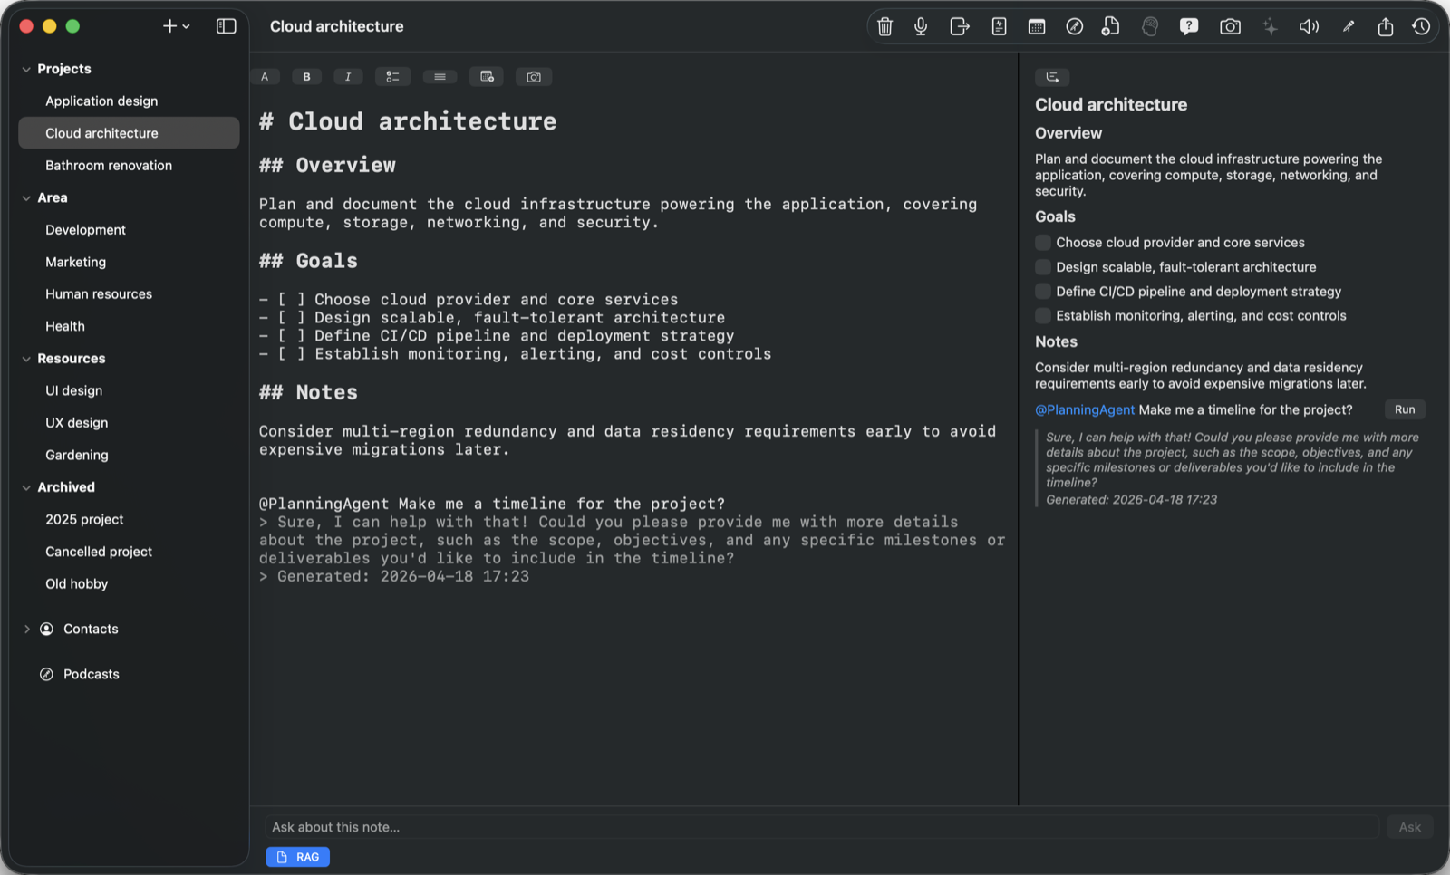Click the preview panel outline icon

click(1052, 77)
